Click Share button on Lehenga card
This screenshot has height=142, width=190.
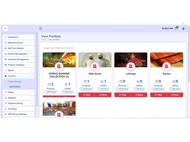click(139, 95)
